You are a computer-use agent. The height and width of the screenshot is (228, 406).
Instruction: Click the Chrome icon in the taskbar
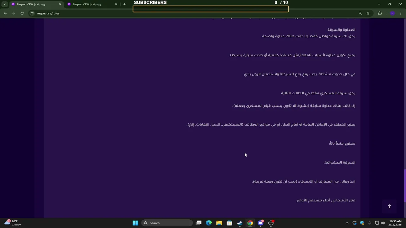click(x=250, y=223)
